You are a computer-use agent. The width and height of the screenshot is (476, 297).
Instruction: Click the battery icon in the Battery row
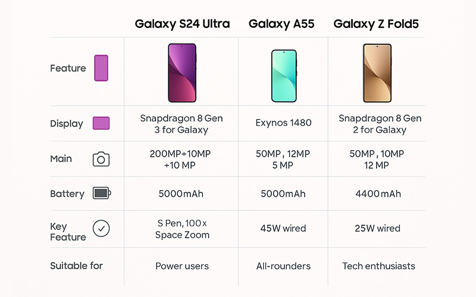click(102, 193)
